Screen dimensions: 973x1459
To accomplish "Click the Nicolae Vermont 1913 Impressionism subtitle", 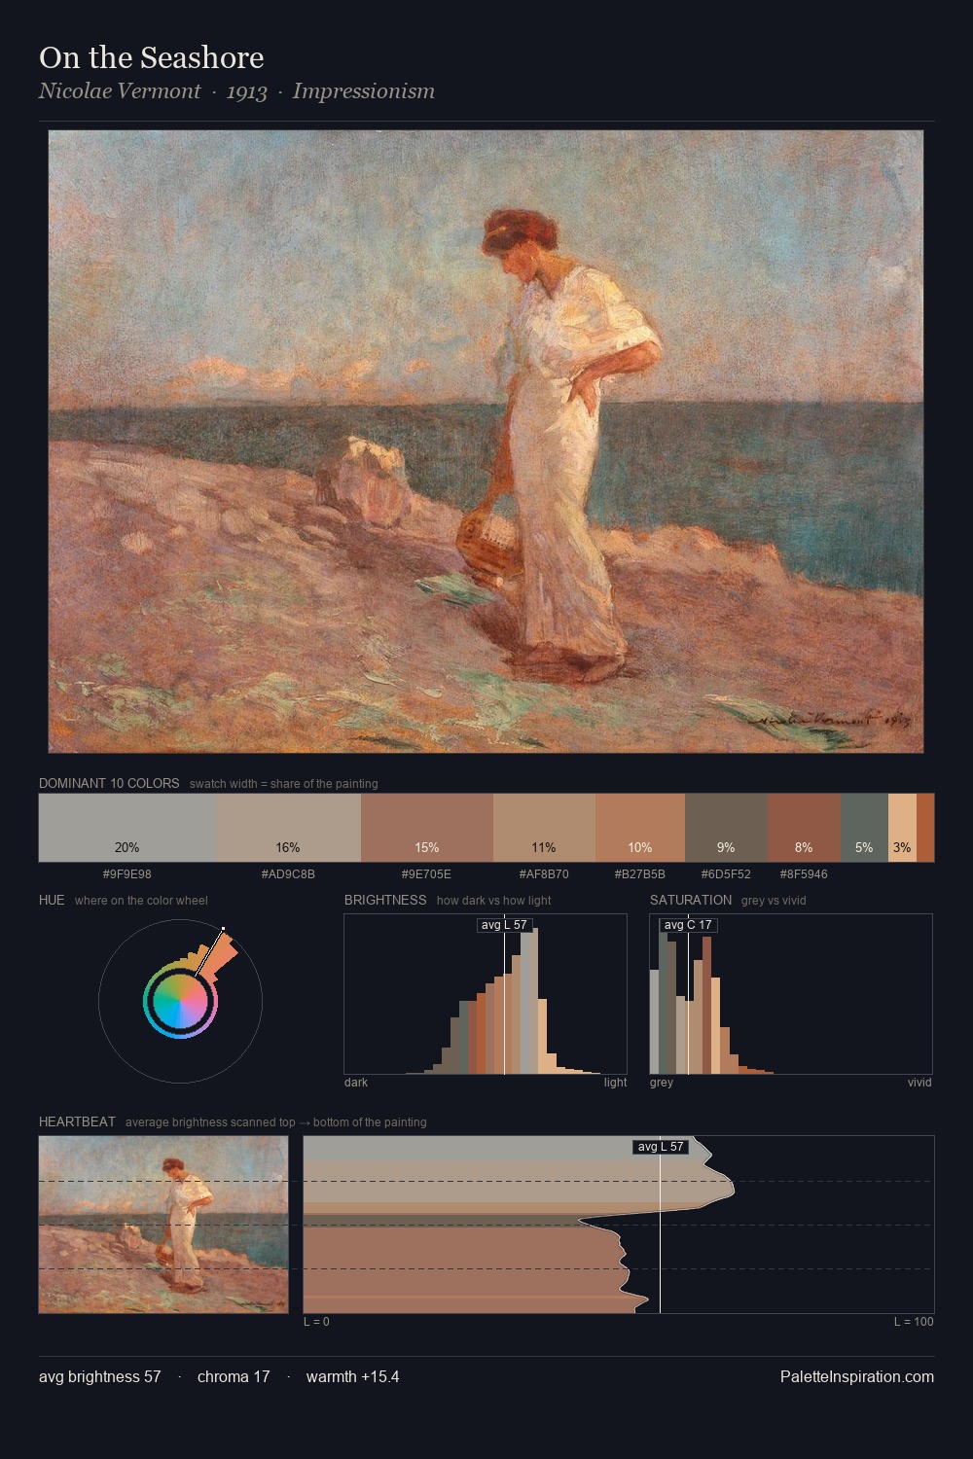I will coord(236,91).
